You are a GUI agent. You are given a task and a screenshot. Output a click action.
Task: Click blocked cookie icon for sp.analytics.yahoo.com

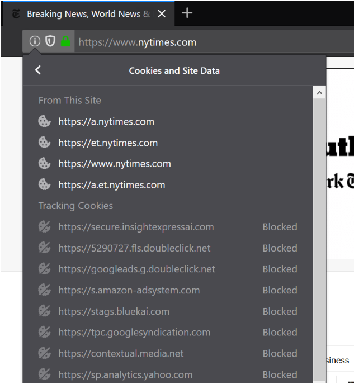(x=44, y=374)
